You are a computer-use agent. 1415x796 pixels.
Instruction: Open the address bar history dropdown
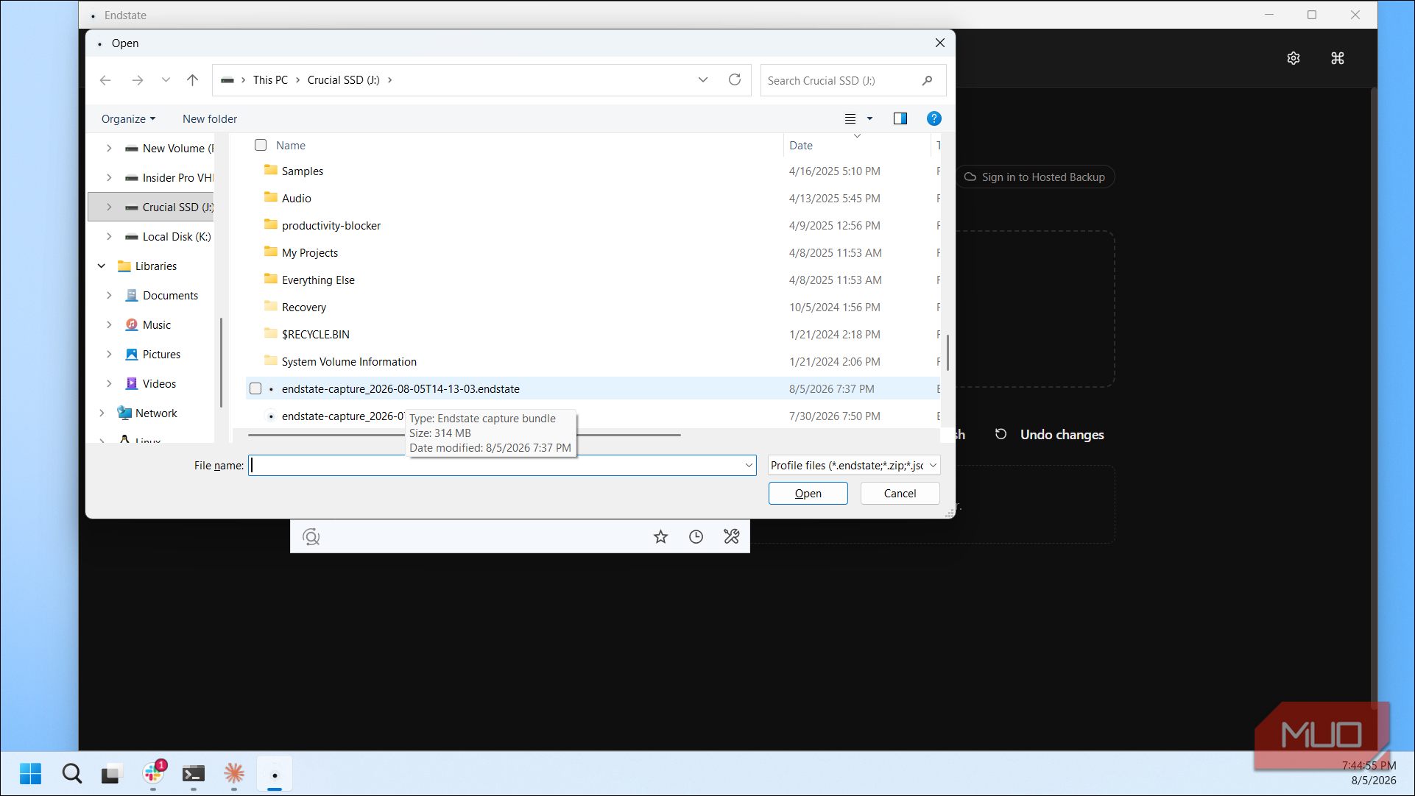[x=702, y=80]
